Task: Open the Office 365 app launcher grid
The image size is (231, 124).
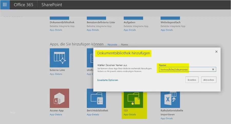Action: coord(5,5)
